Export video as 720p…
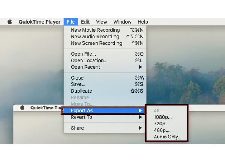The height and width of the screenshot is (162, 225). point(161,124)
